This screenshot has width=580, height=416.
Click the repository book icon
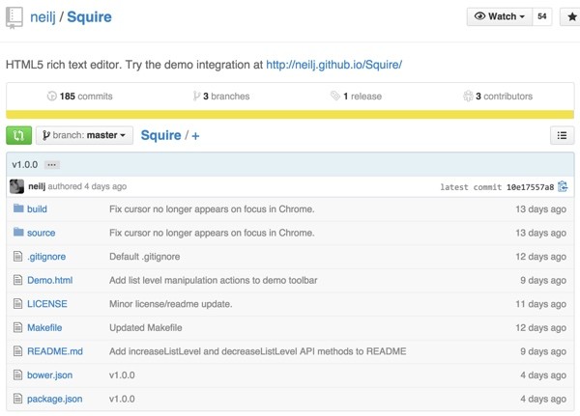(x=14, y=17)
